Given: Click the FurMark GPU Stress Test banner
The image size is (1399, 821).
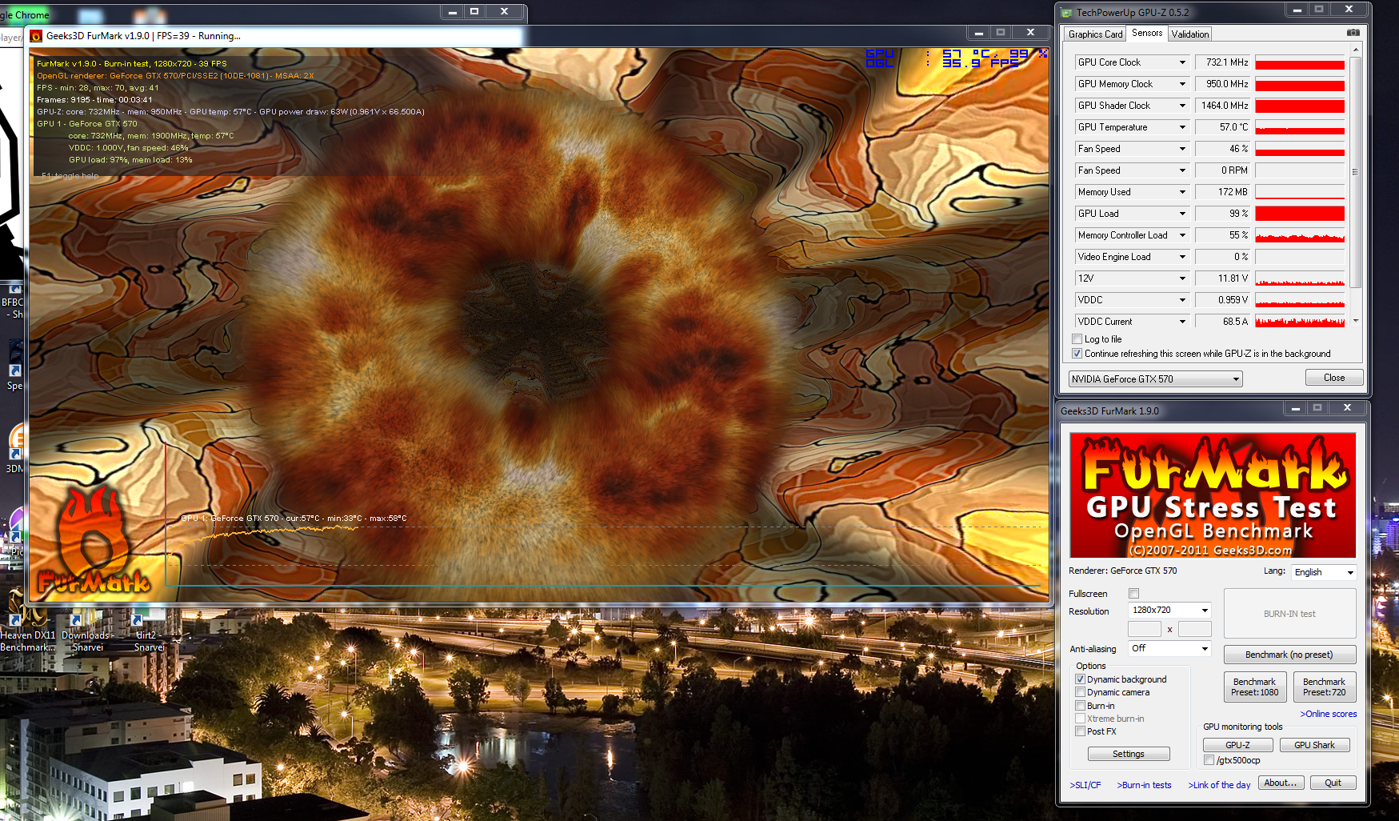Looking at the screenshot, I should tap(1212, 495).
